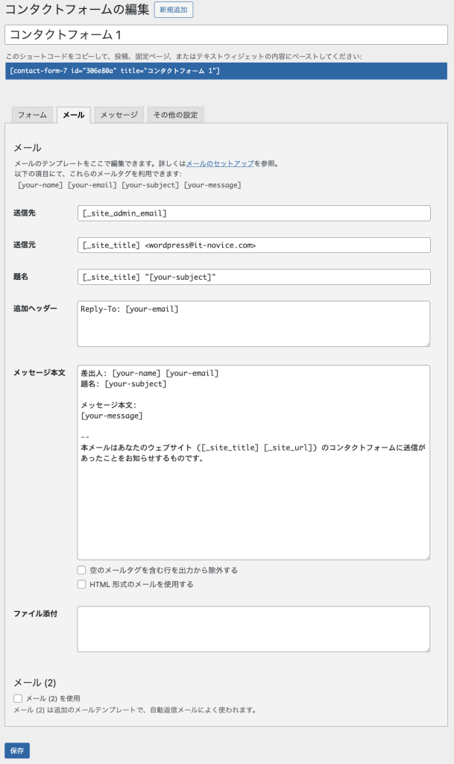Click the 題名 subject field
454x764 pixels.
(252, 277)
